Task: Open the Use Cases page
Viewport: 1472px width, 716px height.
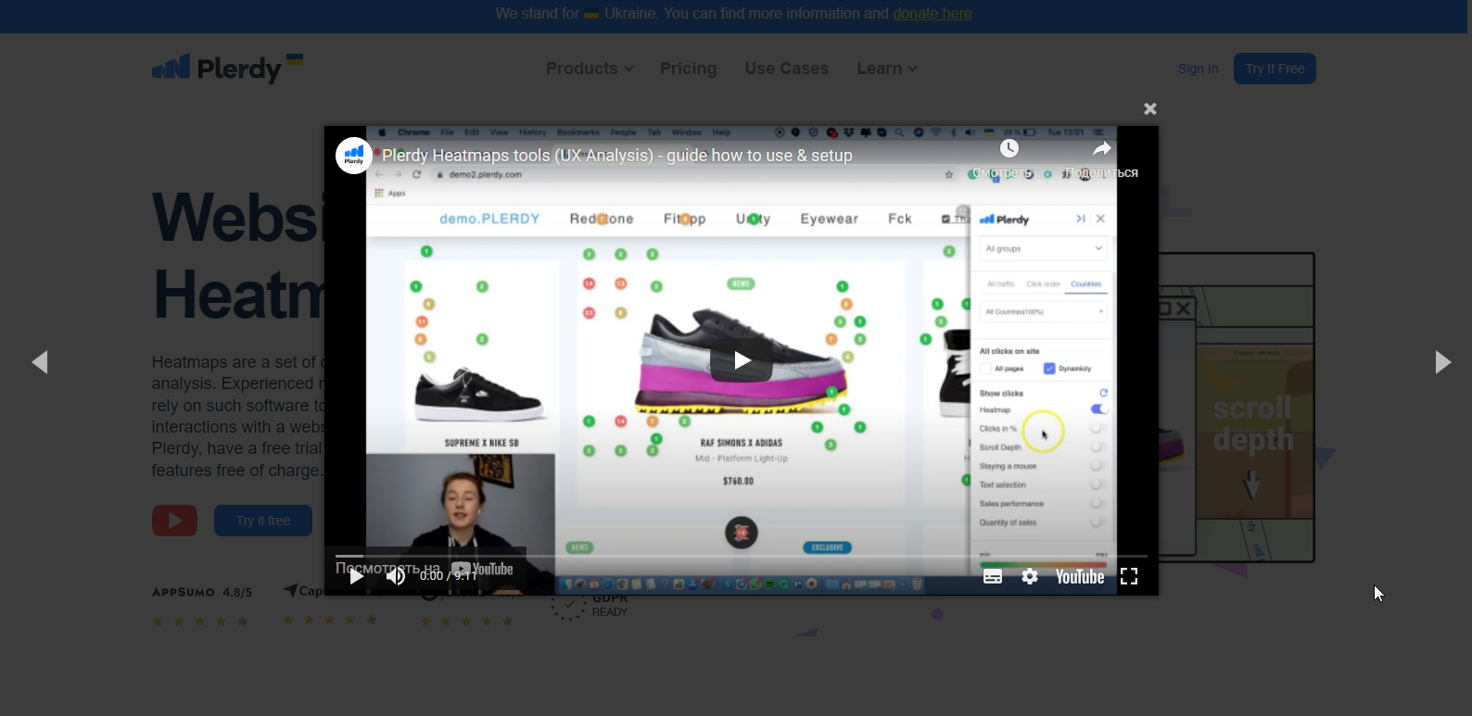Action: (x=786, y=69)
